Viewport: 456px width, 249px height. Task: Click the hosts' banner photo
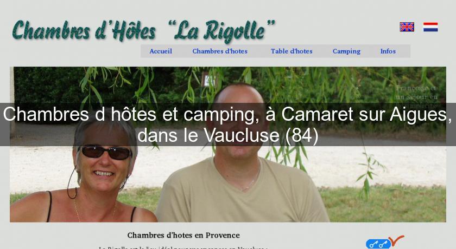pyautogui.click(x=228, y=145)
